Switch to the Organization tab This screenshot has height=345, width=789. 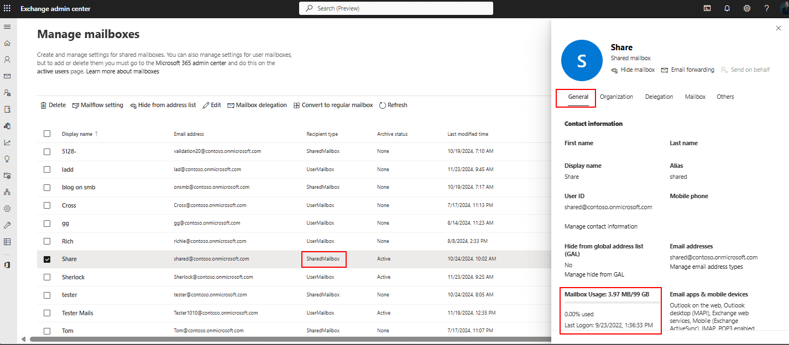(x=616, y=97)
